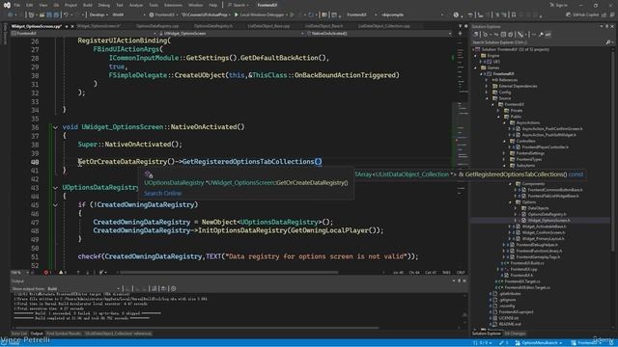
Task: Select FrontendUI.uproject in Solution Explorer
Action: tap(516, 312)
